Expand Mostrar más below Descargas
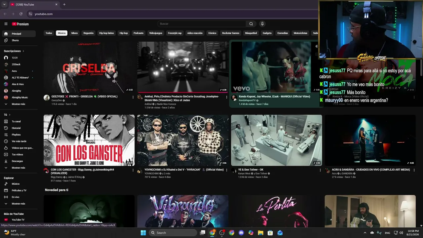 click(19, 168)
